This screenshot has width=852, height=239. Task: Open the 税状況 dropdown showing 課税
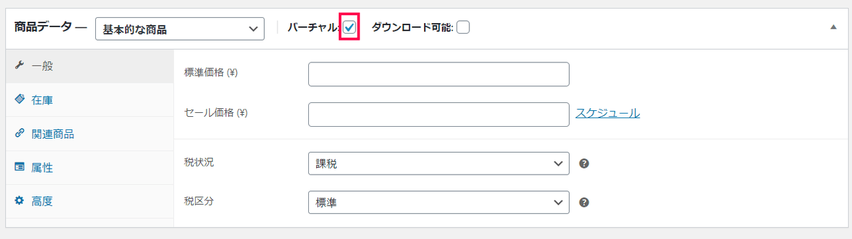tap(439, 163)
